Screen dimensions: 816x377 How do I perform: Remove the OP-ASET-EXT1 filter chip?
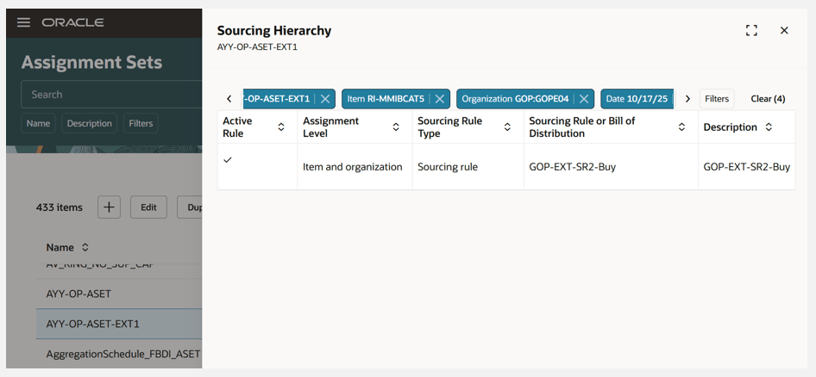pos(325,99)
